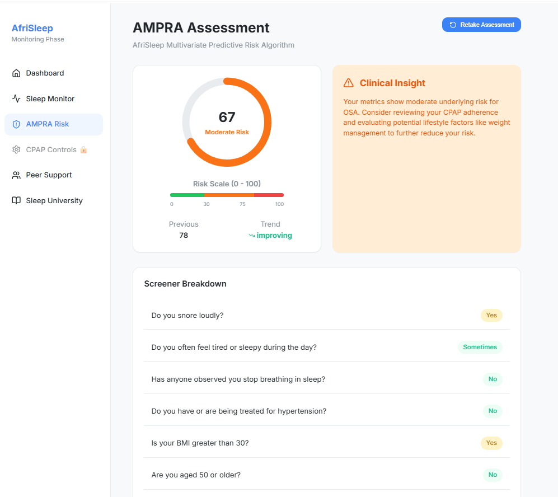Click the question about observed stopped breathing

238,379
